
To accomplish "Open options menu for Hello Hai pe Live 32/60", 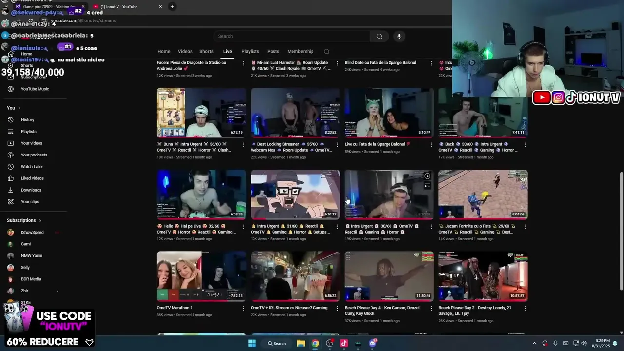I will (x=244, y=226).
